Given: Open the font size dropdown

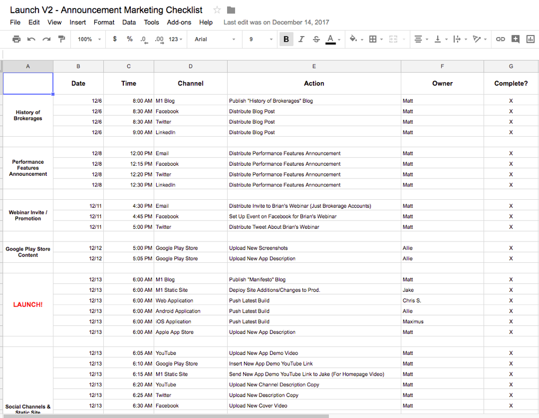Looking at the screenshot, I should [260, 39].
